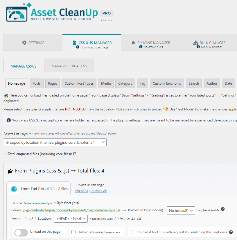The height and width of the screenshot is (240, 237).
Task: Click the sitemap icon on Bulk Changes
Action: coord(196,43)
